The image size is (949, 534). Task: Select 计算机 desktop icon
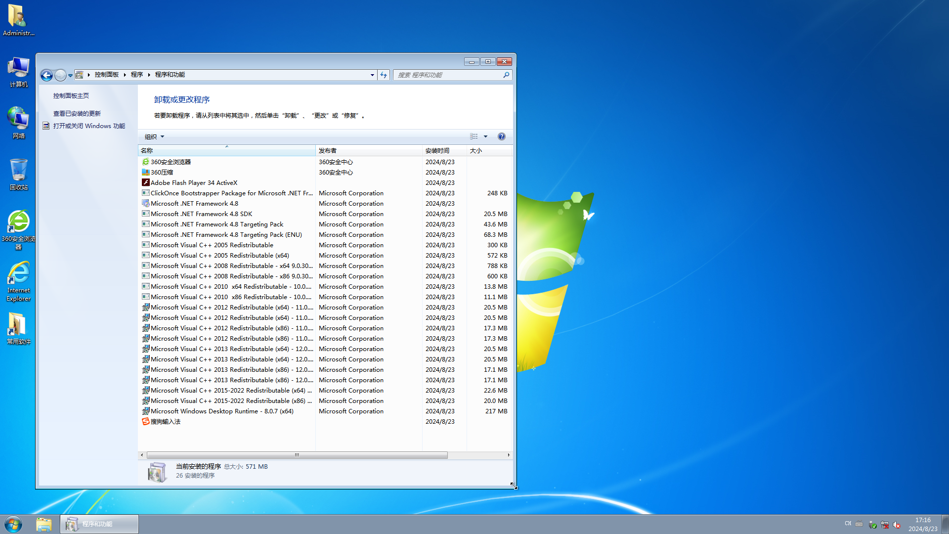pos(18,72)
